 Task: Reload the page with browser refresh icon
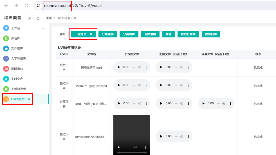[x=26, y=6]
